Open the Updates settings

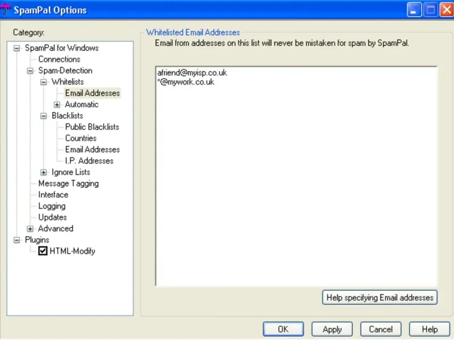click(x=53, y=218)
